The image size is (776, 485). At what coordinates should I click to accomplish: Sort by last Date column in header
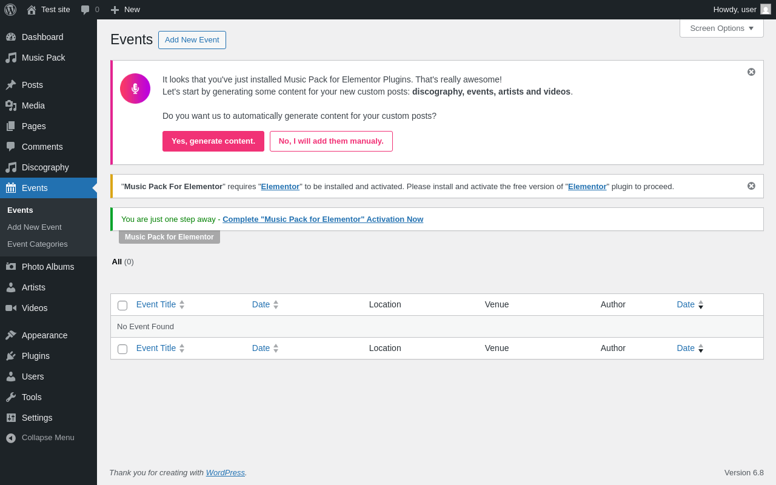(690, 304)
